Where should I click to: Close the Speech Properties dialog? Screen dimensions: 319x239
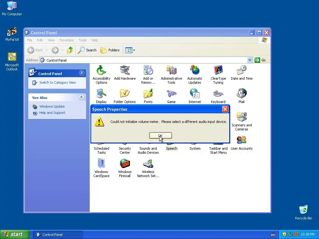(225, 109)
